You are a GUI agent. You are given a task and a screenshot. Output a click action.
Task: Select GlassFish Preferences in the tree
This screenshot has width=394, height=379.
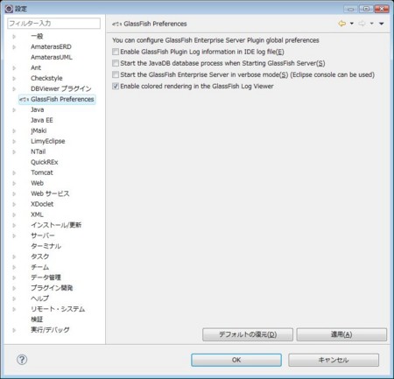tap(62, 99)
